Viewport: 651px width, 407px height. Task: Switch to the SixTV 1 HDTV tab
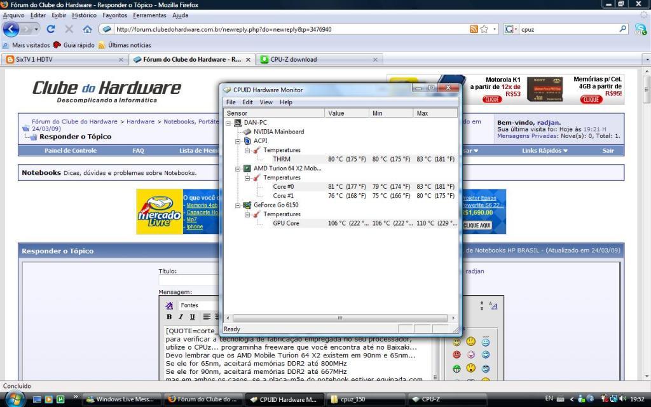click(x=64, y=59)
